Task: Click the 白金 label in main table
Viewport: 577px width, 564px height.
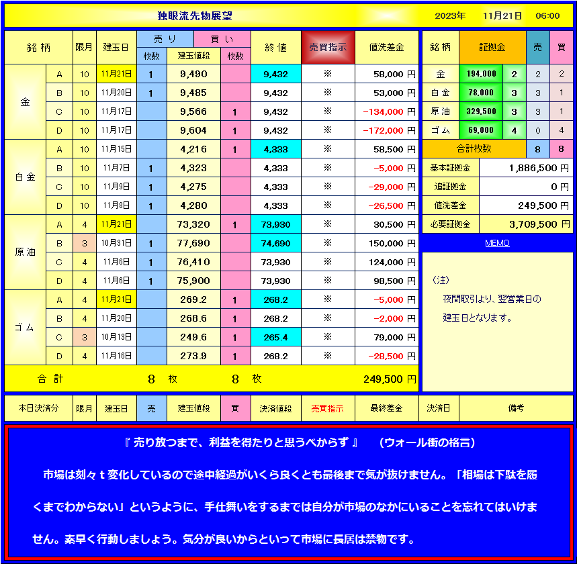Action: pos(25,177)
